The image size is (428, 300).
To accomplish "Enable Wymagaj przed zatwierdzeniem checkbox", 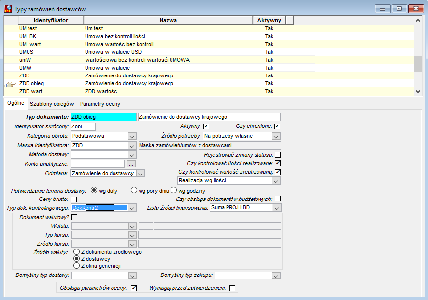I will [232, 288].
